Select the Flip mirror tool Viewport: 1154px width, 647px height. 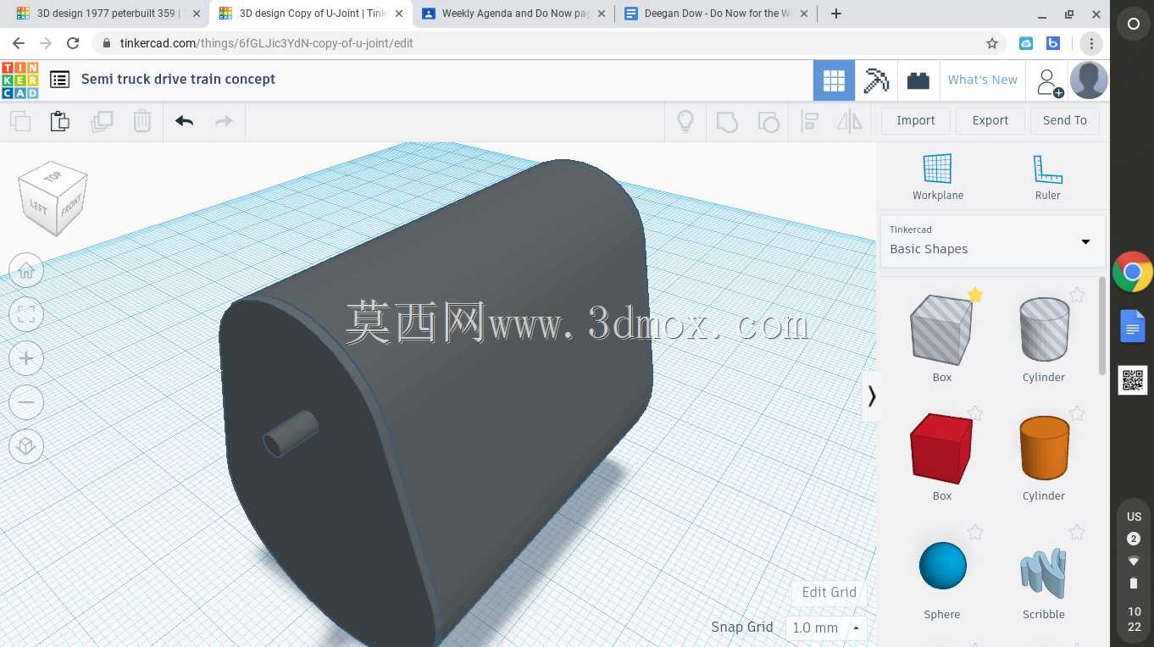point(849,121)
